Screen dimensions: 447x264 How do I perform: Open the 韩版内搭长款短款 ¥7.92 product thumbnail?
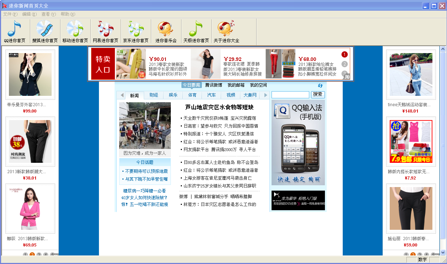411,141
